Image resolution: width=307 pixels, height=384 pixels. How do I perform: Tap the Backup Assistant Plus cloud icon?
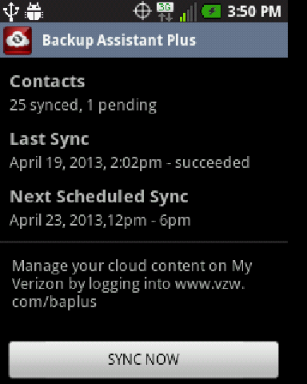pyautogui.click(x=18, y=40)
